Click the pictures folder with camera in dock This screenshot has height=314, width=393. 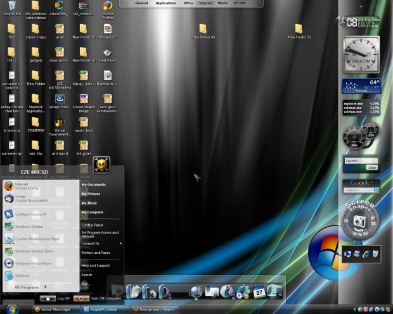[x=150, y=292]
